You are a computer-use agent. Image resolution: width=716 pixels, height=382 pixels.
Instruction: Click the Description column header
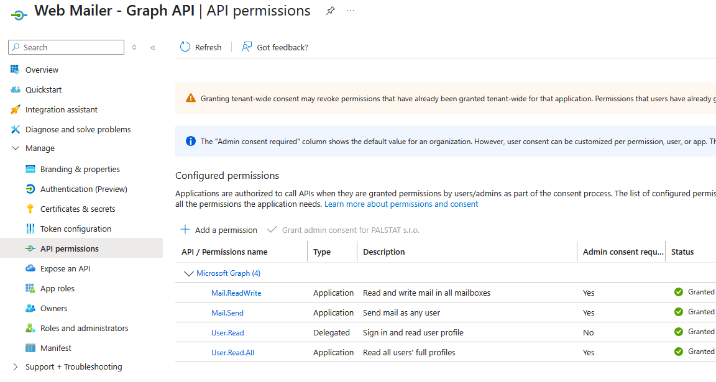(x=383, y=252)
